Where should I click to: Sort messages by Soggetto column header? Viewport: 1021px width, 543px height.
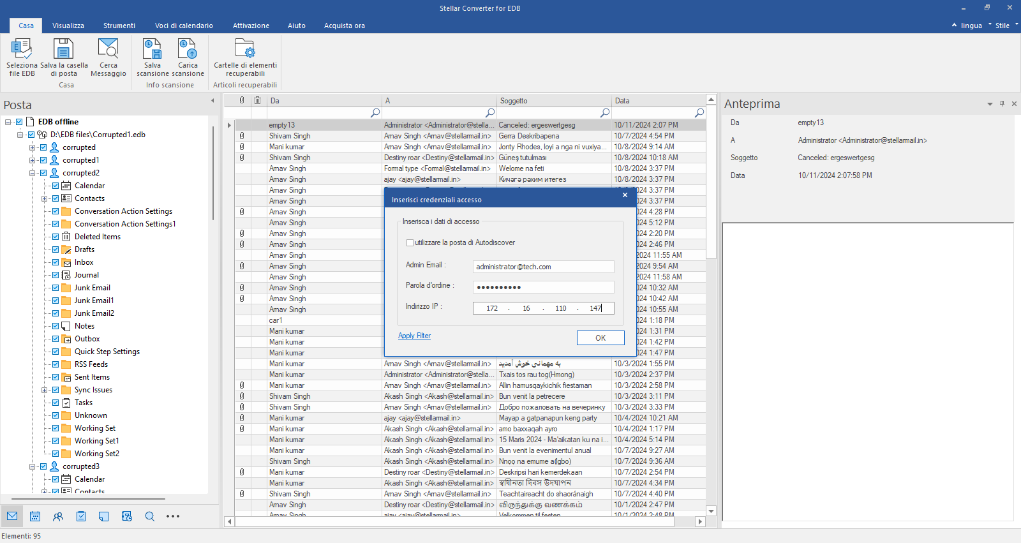coord(554,100)
